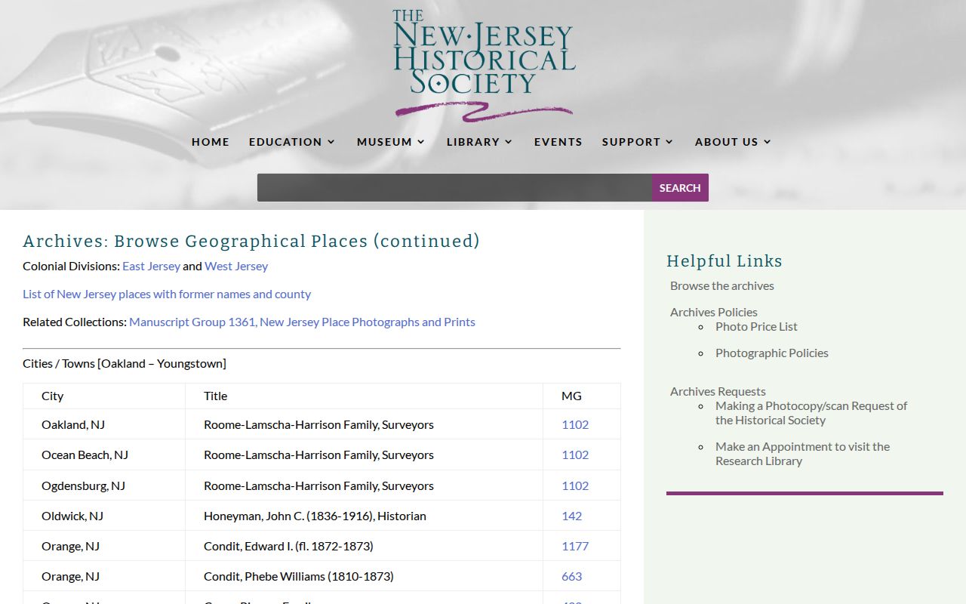Open Archives Requests in Helpful Links
Screen dimensions: 966x604
(x=718, y=392)
